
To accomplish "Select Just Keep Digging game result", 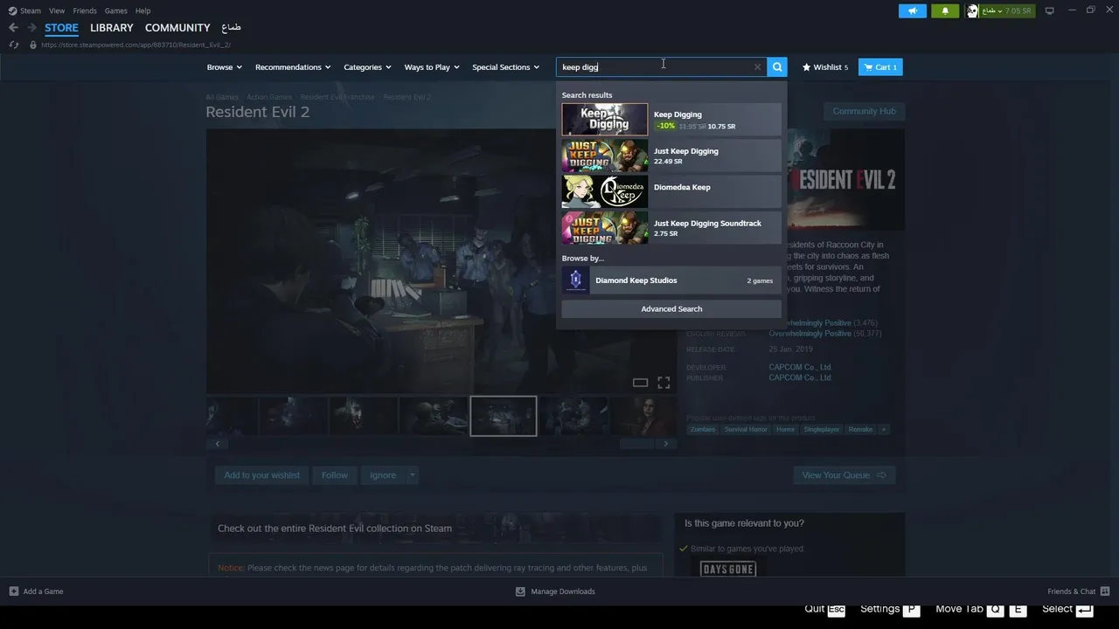I will [x=671, y=156].
